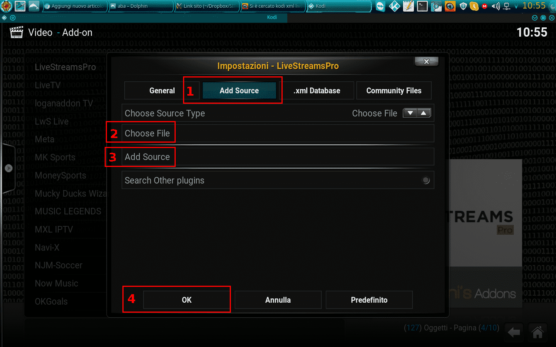Click the panel clock showing 10:55
Screen dimensions: 556x347
pyautogui.click(x=534, y=6)
